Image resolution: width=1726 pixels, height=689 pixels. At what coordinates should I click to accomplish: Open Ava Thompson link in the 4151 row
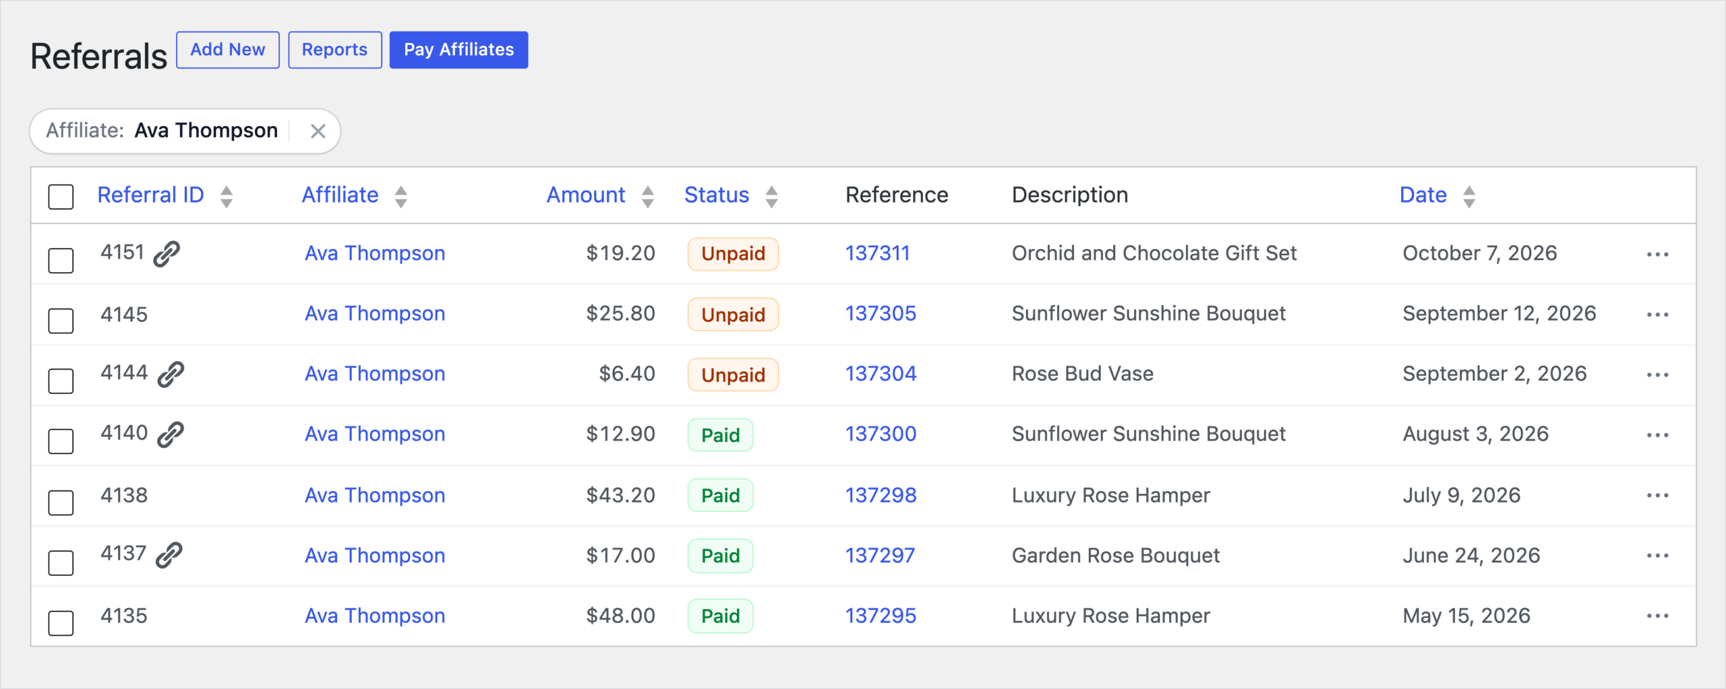(375, 253)
